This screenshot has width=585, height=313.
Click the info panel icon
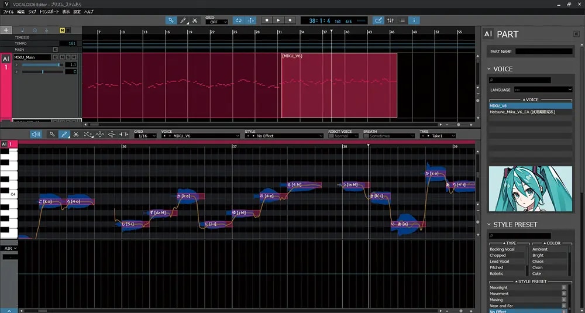tap(414, 20)
